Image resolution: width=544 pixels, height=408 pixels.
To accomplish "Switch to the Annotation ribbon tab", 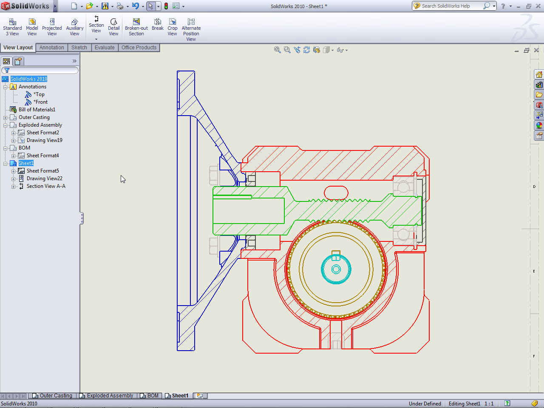I will click(51, 48).
